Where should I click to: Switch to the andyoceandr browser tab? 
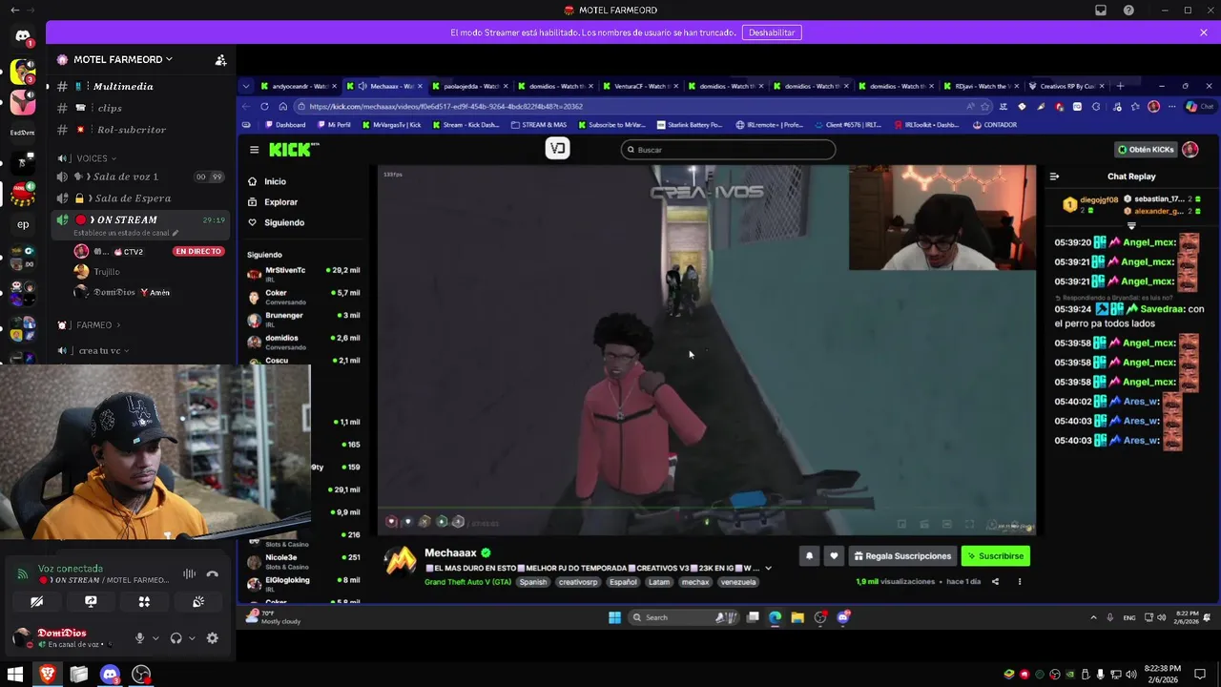point(299,86)
